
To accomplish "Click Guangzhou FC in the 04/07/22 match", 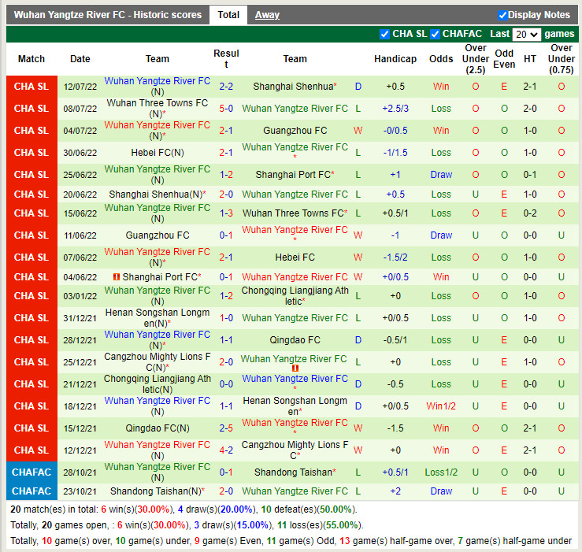I will 295,131.
